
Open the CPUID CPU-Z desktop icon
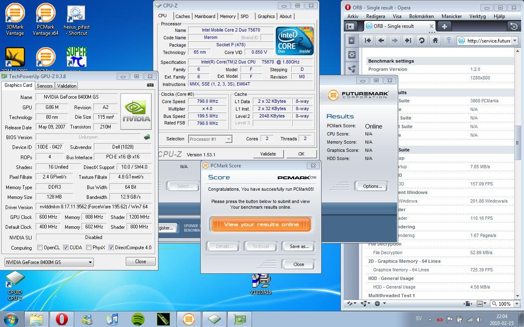click(15, 286)
